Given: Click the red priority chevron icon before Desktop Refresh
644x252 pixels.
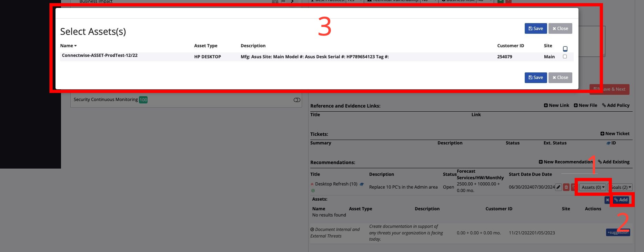Looking at the screenshot, I should pyautogui.click(x=312, y=184).
